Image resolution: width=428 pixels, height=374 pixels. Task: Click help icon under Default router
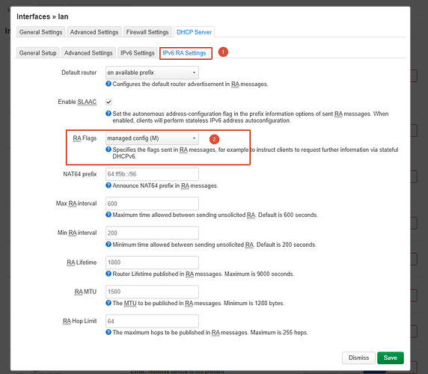108,84
